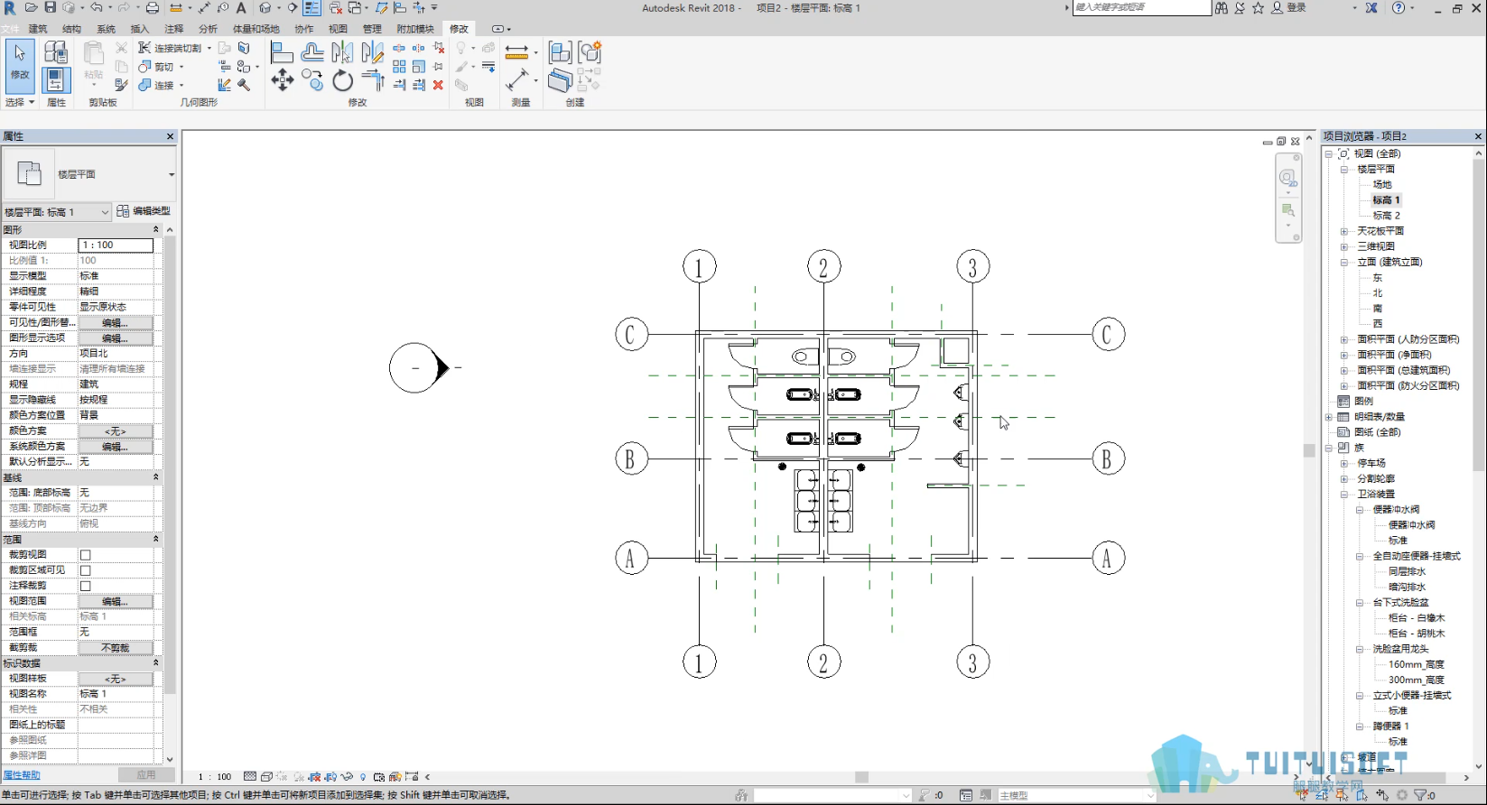Pick the Offset tool in ribbon
The image size is (1487, 805).
312,52
